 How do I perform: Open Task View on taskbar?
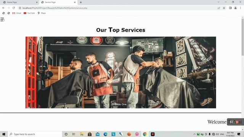[74, 134]
